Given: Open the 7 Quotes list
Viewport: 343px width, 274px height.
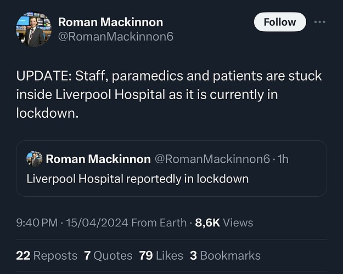Looking at the screenshot, I should point(108,255).
